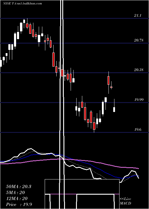Click the 12MA : 20 readout
This screenshot has width=149, height=209.
(x=17, y=199)
